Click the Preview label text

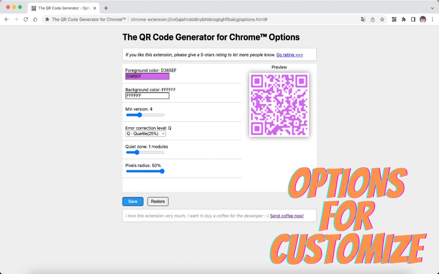coord(279,67)
